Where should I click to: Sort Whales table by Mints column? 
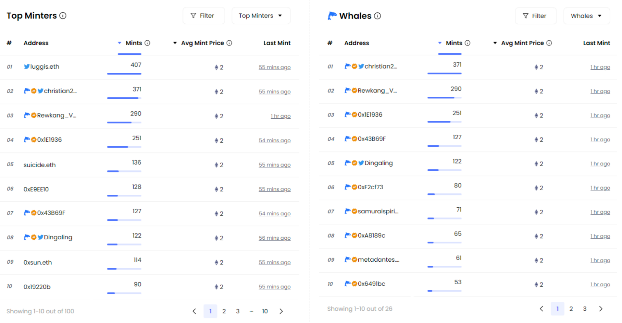(454, 43)
